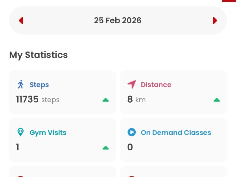
Task: Click the Gym Visits location pin icon
Action: pyautogui.click(x=21, y=133)
